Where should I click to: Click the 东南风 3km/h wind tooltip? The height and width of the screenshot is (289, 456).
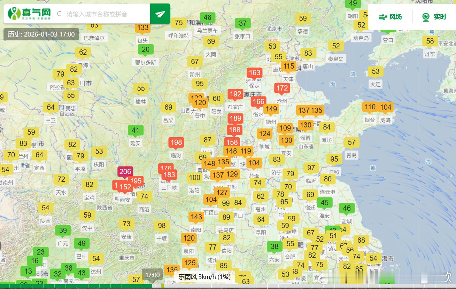pyautogui.click(x=204, y=277)
